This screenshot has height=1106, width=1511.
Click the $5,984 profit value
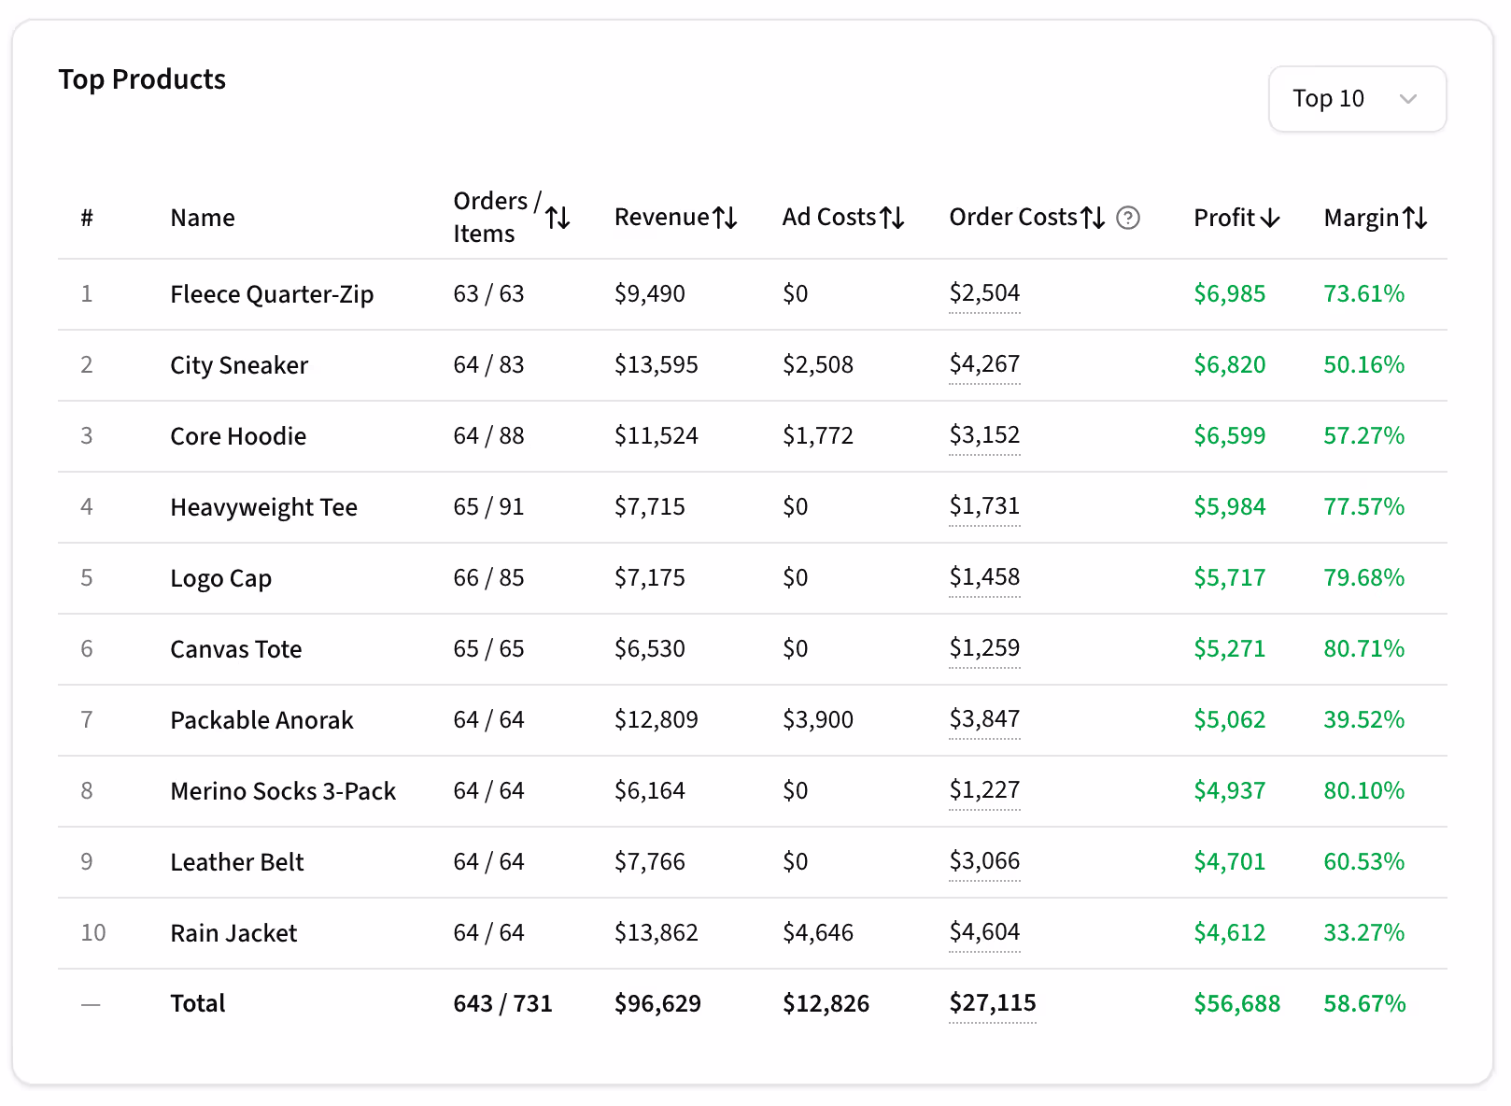1230,507
